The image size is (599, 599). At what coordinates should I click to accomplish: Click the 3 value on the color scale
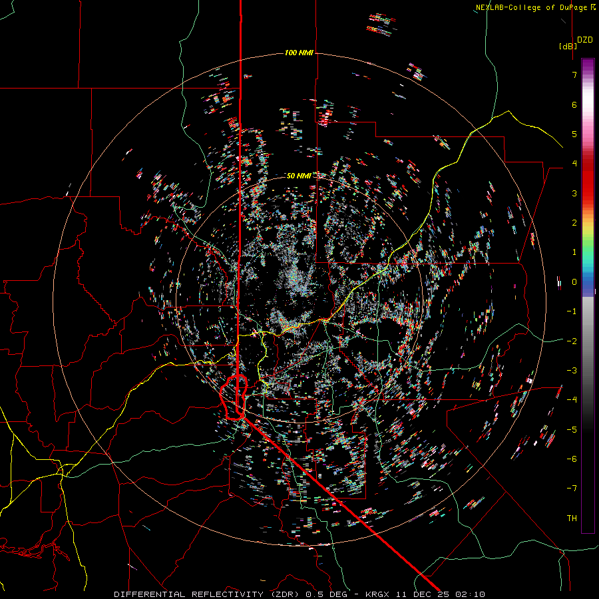pyautogui.click(x=574, y=193)
